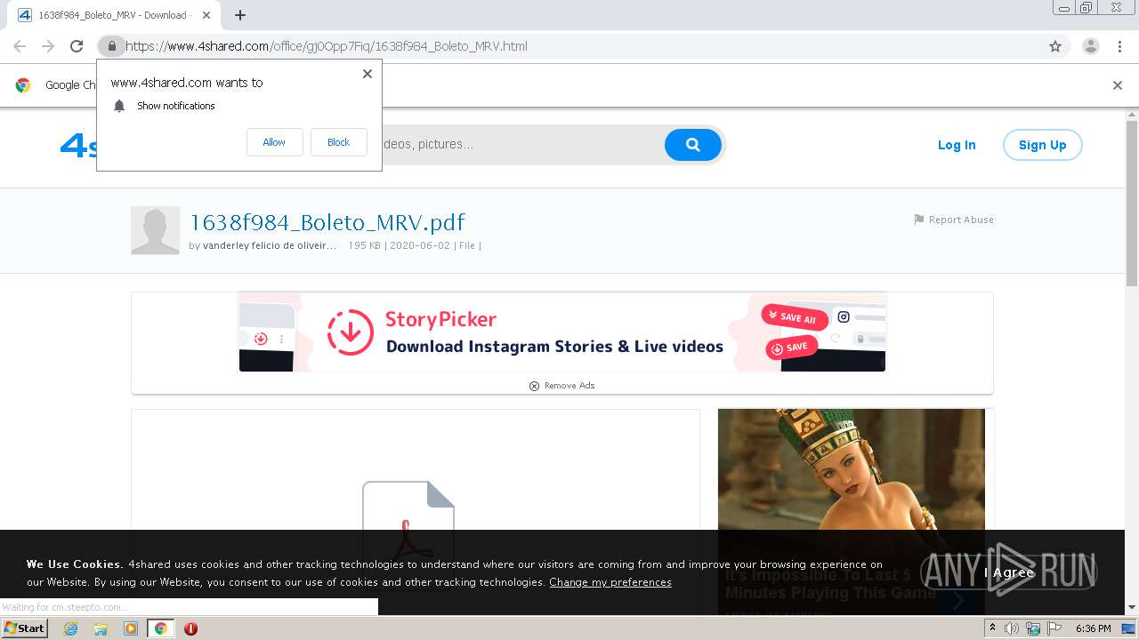Viewport: 1139px width, 640px height.
Task: Click the browser back arrow
Action: coord(20,46)
